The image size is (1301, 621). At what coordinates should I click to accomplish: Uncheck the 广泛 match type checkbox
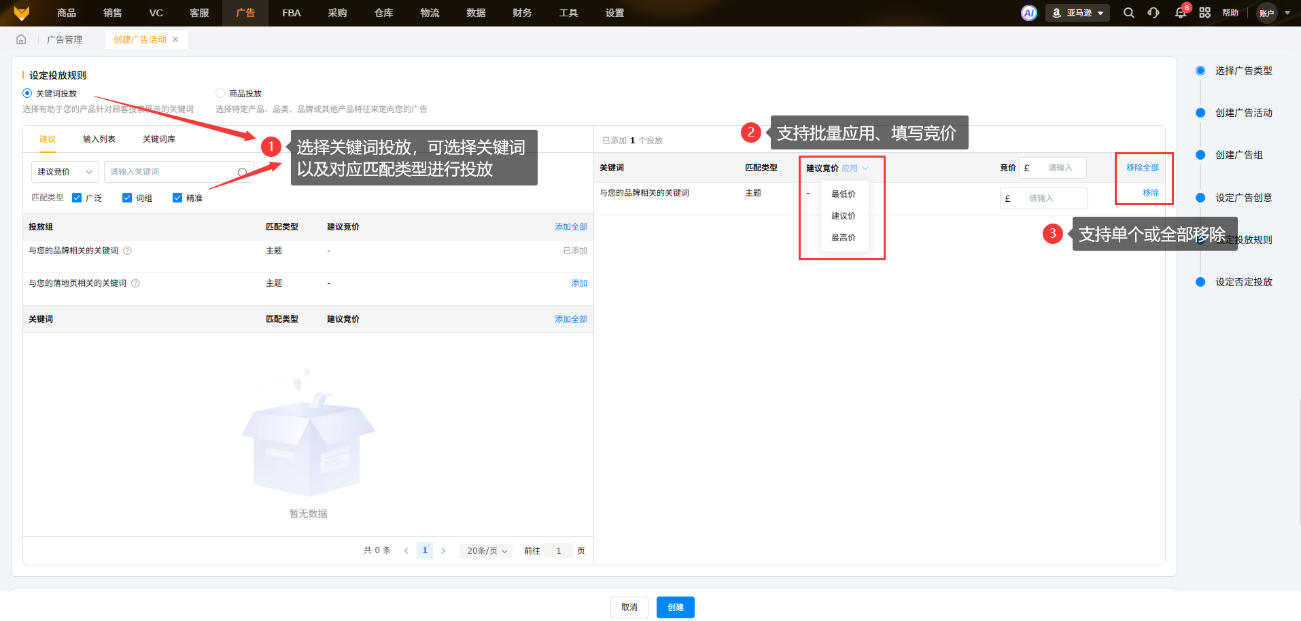pyautogui.click(x=77, y=198)
